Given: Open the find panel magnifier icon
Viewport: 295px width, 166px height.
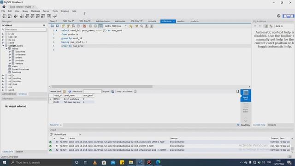Looking at the screenshot, I should click(x=142, y=26).
